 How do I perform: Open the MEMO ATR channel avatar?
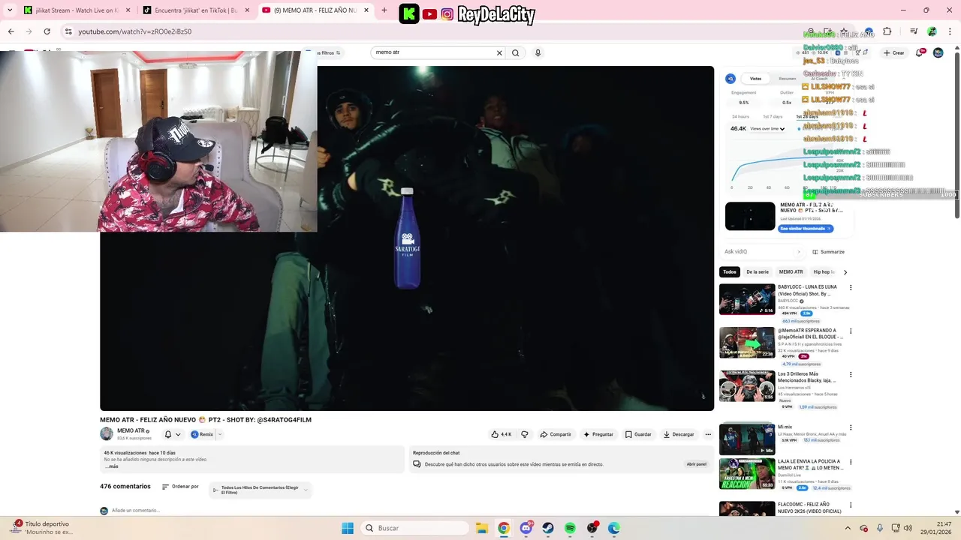(107, 433)
